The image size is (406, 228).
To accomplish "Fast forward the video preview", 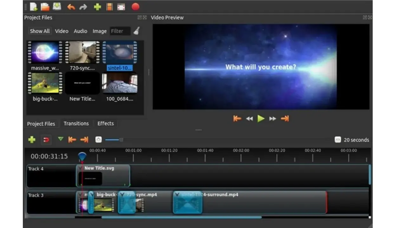I will pyautogui.click(x=272, y=119).
